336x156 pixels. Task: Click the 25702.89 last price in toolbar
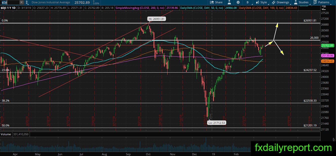point(83,3)
